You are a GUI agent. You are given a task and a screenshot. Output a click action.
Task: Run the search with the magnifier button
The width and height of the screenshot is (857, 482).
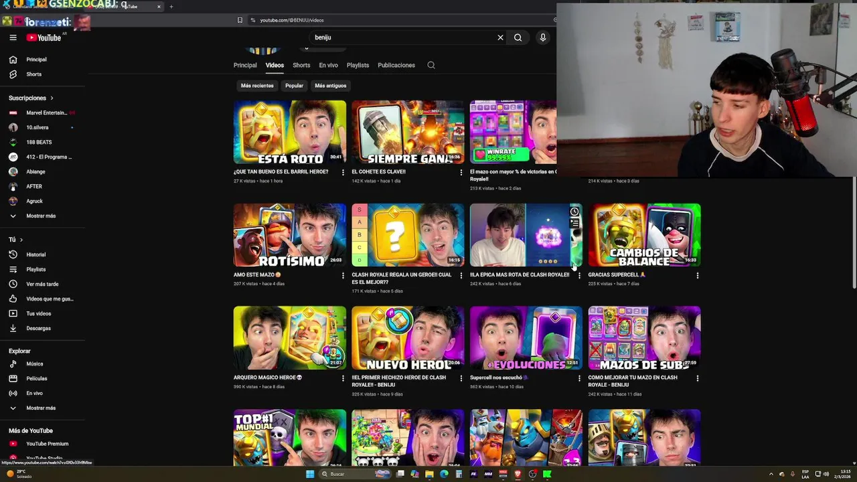(x=518, y=37)
